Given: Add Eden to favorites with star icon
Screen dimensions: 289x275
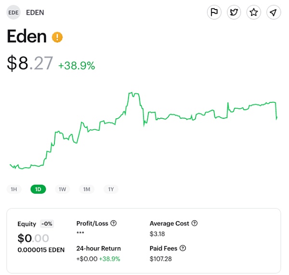Looking at the screenshot, I should pos(253,12).
